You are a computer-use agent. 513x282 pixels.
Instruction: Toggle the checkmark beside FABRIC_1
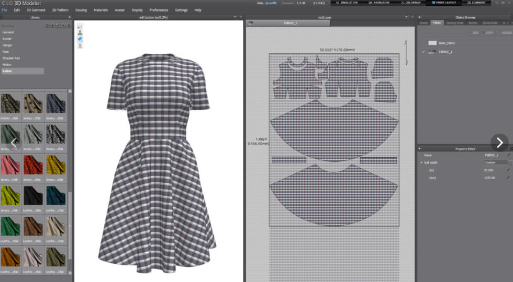pyautogui.click(x=423, y=52)
